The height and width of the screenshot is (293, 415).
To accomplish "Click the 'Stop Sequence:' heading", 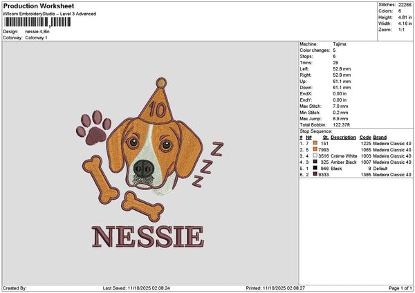I will pyautogui.click(x=316, y=131).
